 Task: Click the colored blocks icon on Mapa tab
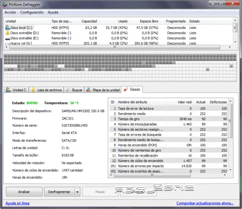(89, 90)
